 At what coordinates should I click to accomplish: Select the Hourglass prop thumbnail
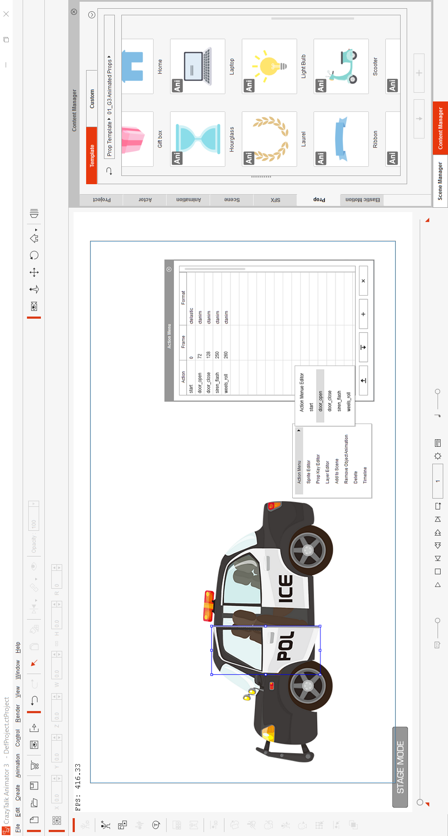[x=198, y=139]
